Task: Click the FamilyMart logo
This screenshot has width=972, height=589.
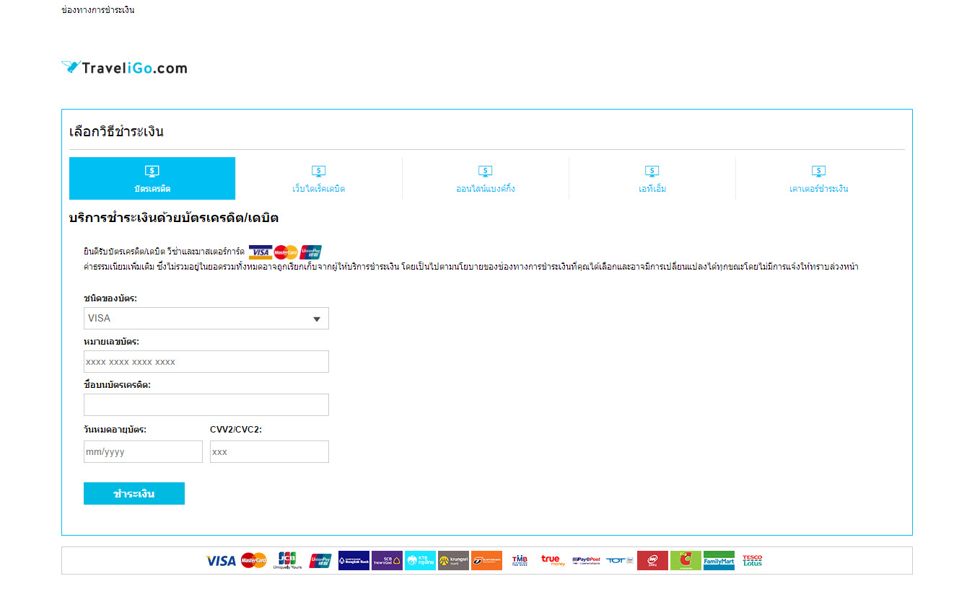Action: coord(719,561)
